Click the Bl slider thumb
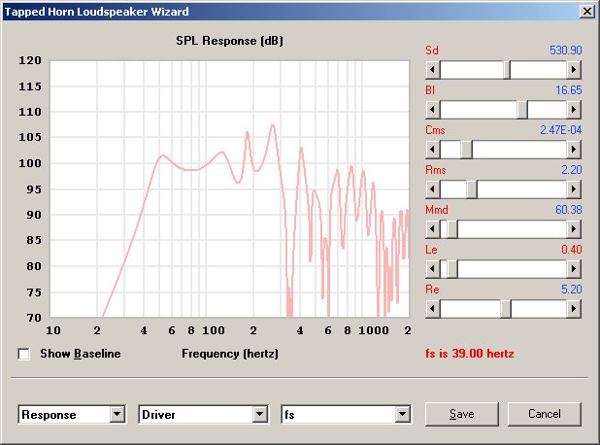The width and height of the screenshot is (600, 445). [522, 110]
